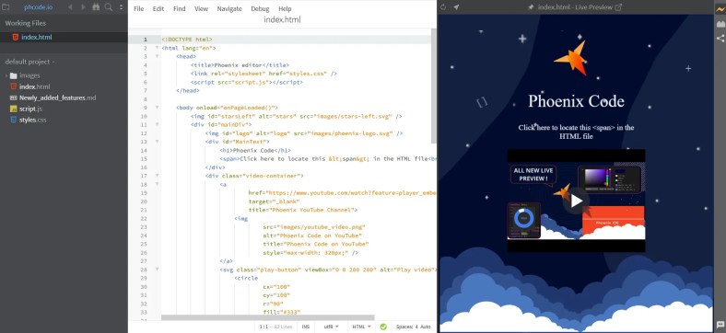
Task: Click the Working Files header
Action: point(26,23)
